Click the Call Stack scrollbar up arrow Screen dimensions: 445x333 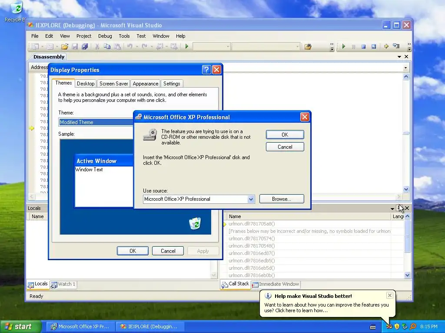(x=408, y=216)
